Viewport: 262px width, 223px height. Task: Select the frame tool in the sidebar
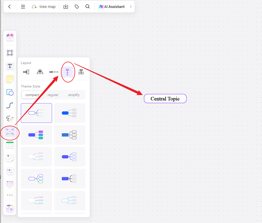[10, 53]
